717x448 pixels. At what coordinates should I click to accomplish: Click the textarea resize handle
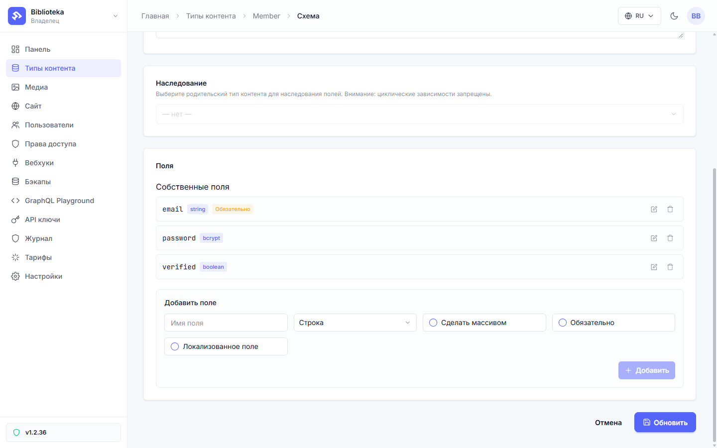[x=681, y=35]
